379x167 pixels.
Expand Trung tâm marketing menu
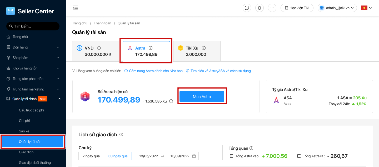pyautogui.click(x=33, y=89)
